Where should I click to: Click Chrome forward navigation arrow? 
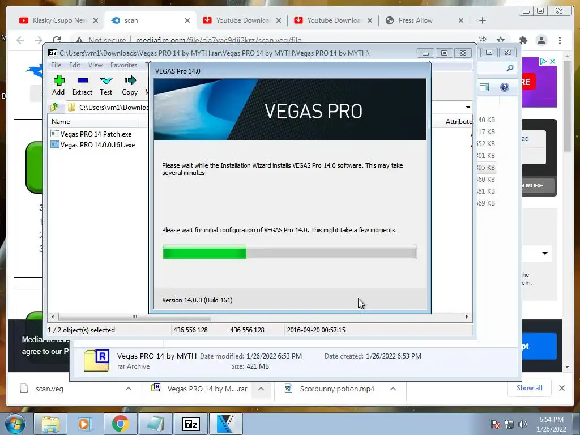point(39,40)
